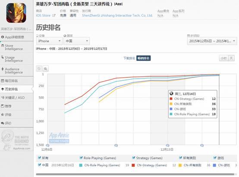The width and height of the screenshot is (239, 177).
Task: Click yellow CN-所有类别 legend swatch
Action: coord(180,165)
